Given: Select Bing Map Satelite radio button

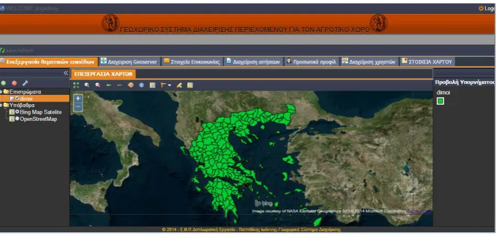Looking at the screenshot, I should [18, 112].
